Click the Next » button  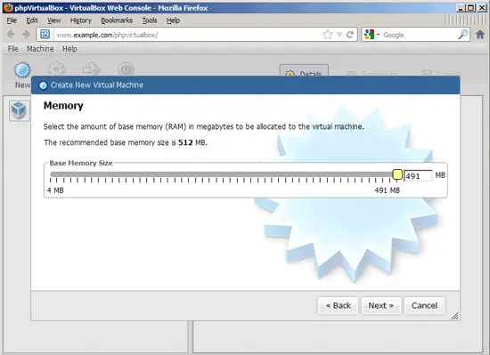point(380,305)
